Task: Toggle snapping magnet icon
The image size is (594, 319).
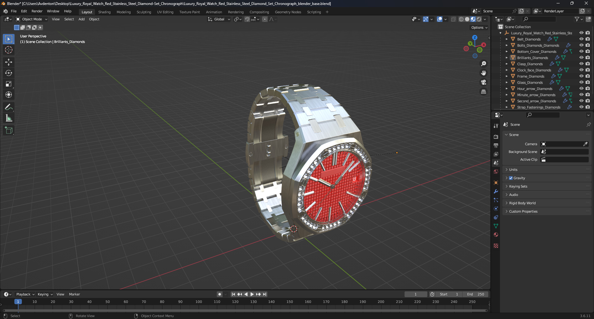Action: coord(247,19)
